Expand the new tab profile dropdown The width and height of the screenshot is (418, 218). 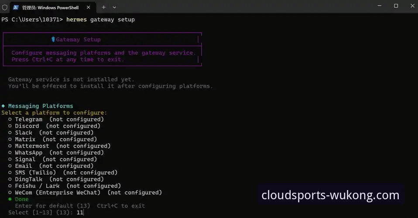tap(115, 7)
